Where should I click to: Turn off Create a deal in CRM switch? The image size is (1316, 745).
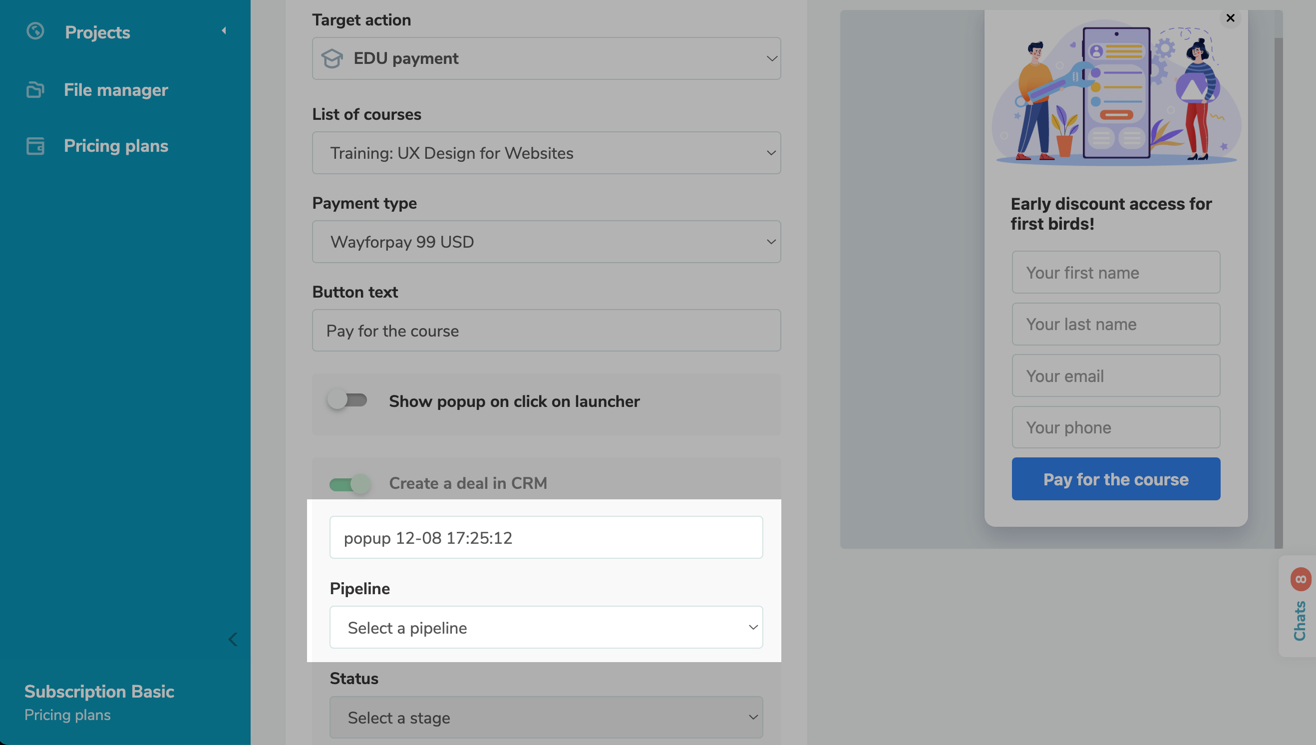(350, 483)
